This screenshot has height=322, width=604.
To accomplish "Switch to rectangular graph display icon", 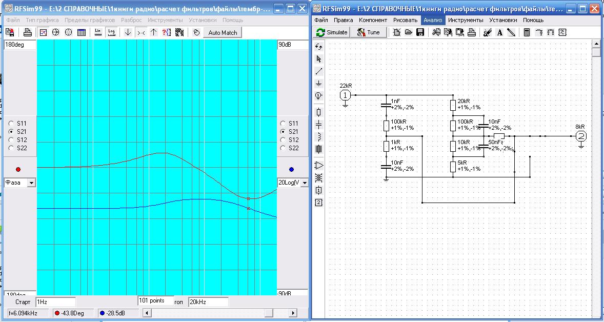I will click(x=44, y=32).
